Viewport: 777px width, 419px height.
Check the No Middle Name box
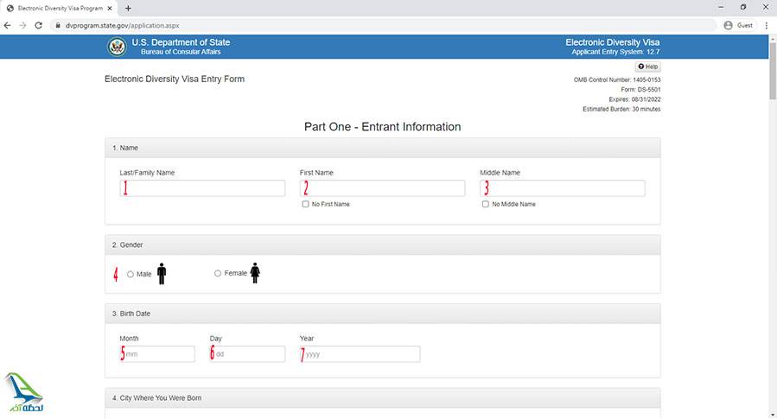click(486, 204)
